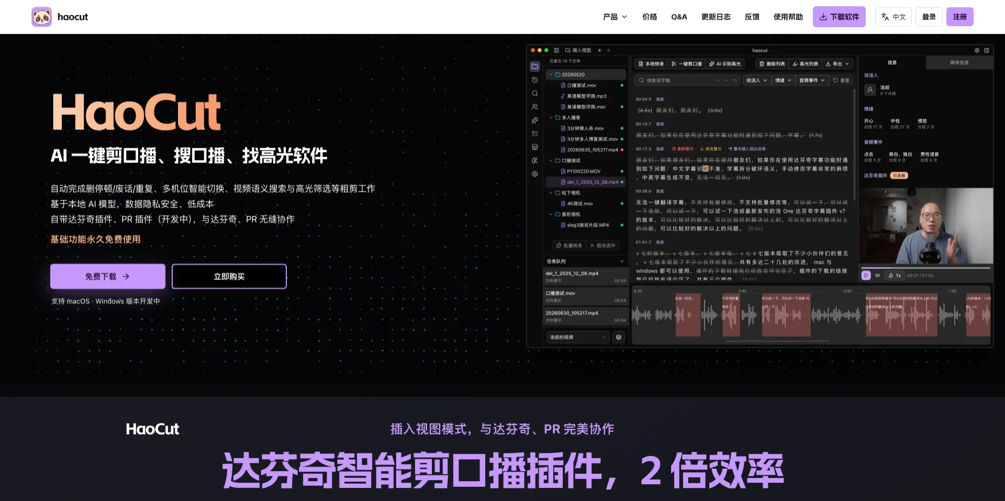Click the volume speaker icon in player
1005x501 pixels.
(878, 275)
